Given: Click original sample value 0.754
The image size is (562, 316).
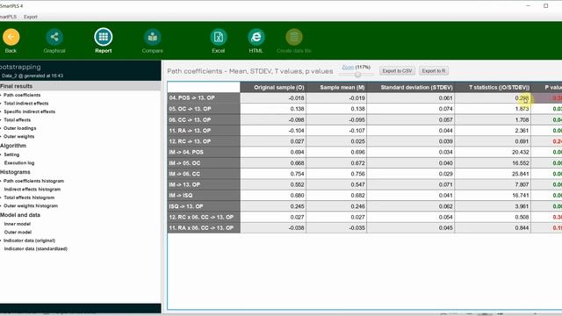Looking at the screenshot, I should point(298,174).
